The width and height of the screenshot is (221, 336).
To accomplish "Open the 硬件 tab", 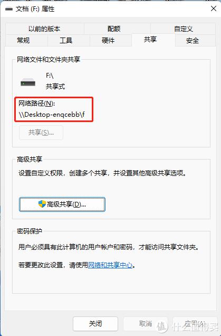I will (x=108, y=40).
